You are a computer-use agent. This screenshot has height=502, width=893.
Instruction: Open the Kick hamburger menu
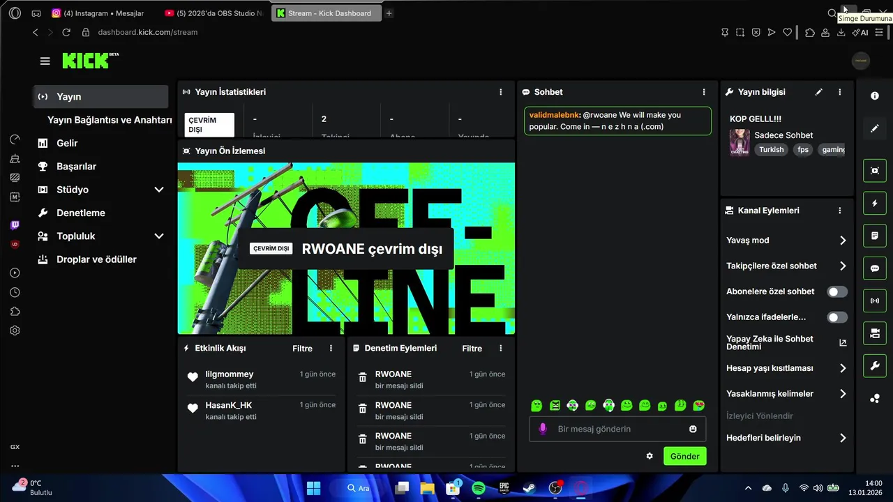pyautogui.click(x=45, y=61)
